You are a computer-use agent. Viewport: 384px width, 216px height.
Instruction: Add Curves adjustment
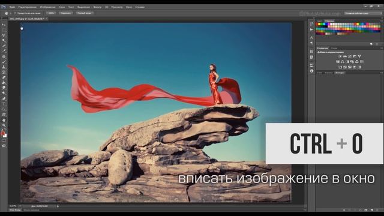point(350,56)
